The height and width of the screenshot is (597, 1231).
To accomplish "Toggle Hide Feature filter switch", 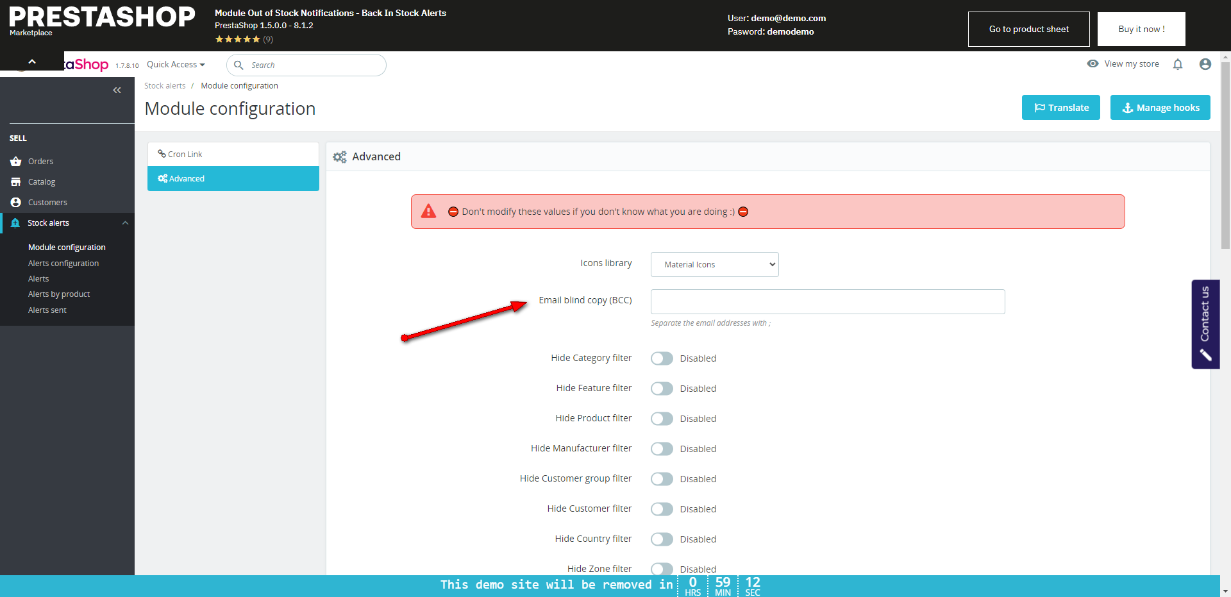I will click(662, 389).
